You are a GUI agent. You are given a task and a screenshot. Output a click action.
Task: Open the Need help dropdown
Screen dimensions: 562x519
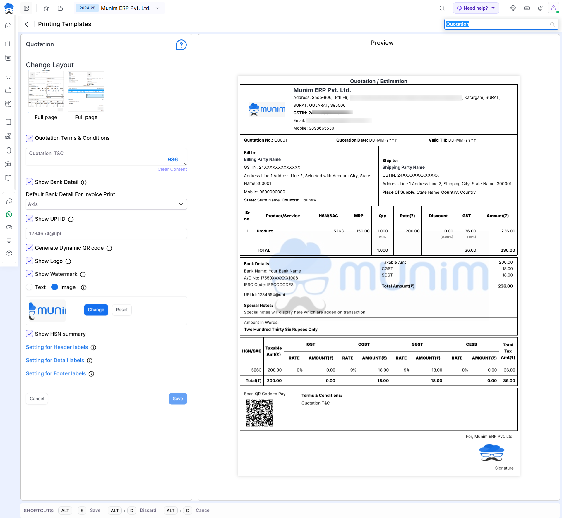coord(476,8)
